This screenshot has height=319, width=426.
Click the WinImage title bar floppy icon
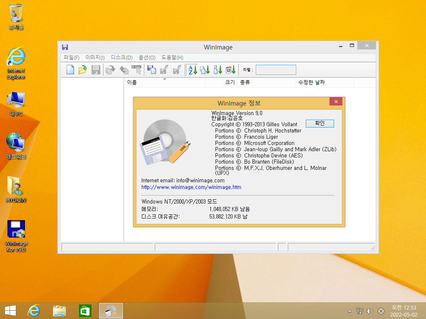tap(65, 47)
